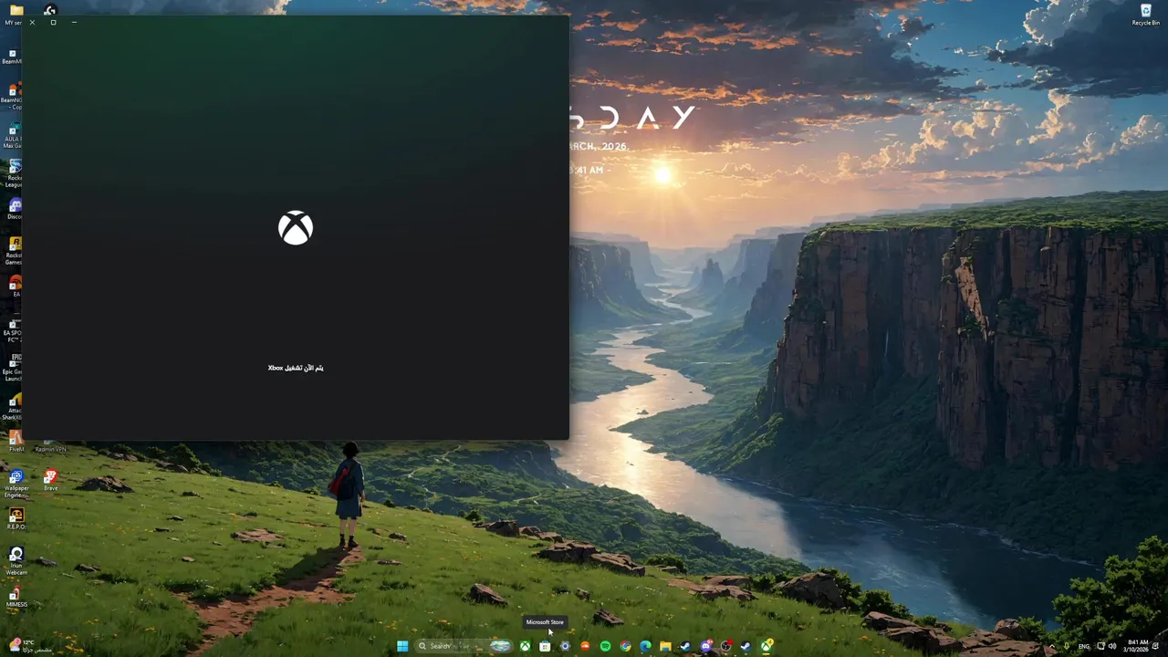
Task: Select the taskbar Xbox icon with notification badge
Action: (x=766, y=646)
